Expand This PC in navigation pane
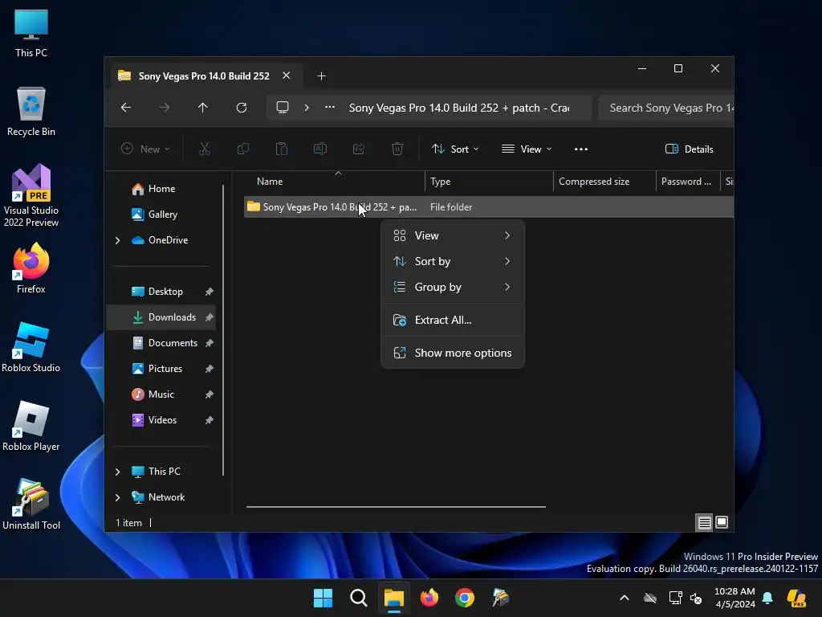This screenshot has width=822, height=617. 117,472
